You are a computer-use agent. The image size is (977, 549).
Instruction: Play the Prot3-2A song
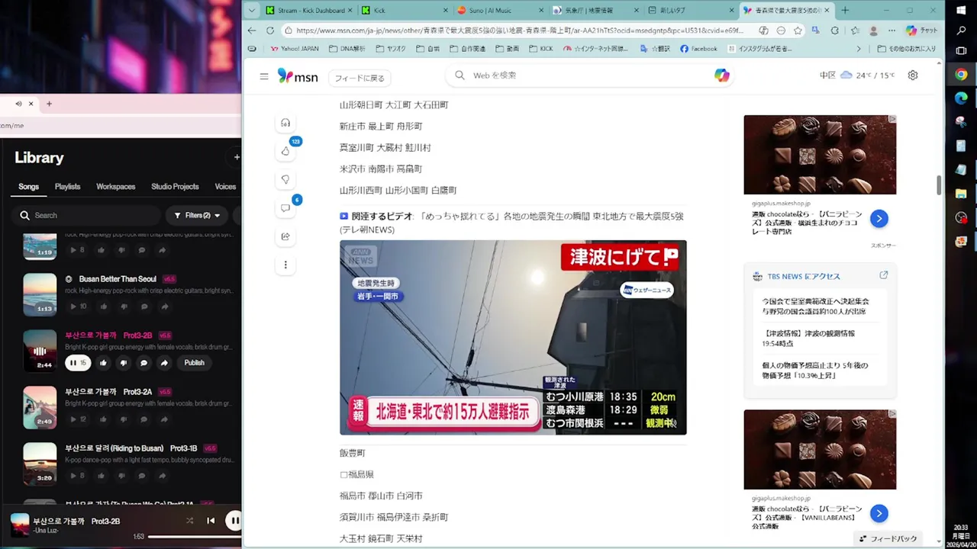[x=73, y=419]
